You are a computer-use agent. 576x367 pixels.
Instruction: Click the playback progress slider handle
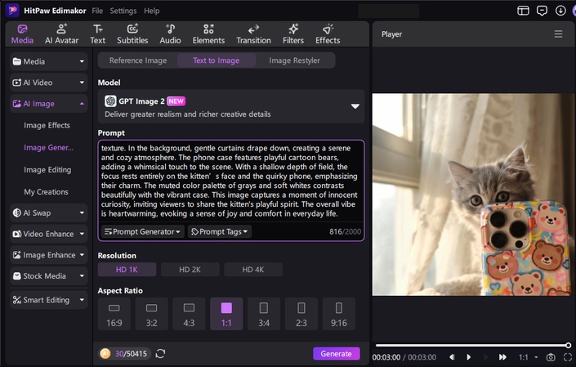[569, 345]
